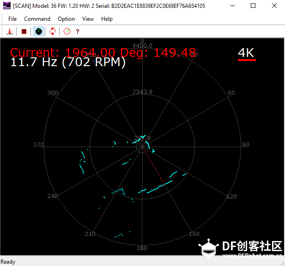Click the 60 degree axis label
This screenshot has width=285, height=266.
tap(231, 93)
